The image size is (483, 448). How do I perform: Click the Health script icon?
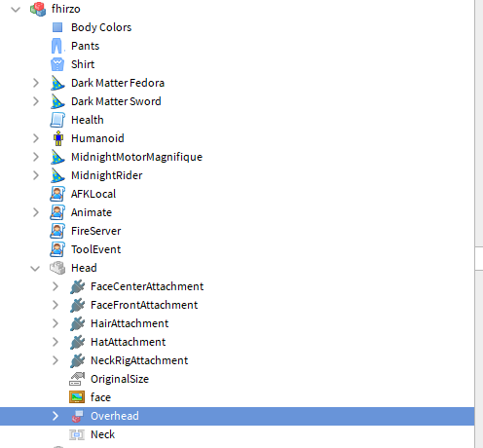tap(57, 120)
